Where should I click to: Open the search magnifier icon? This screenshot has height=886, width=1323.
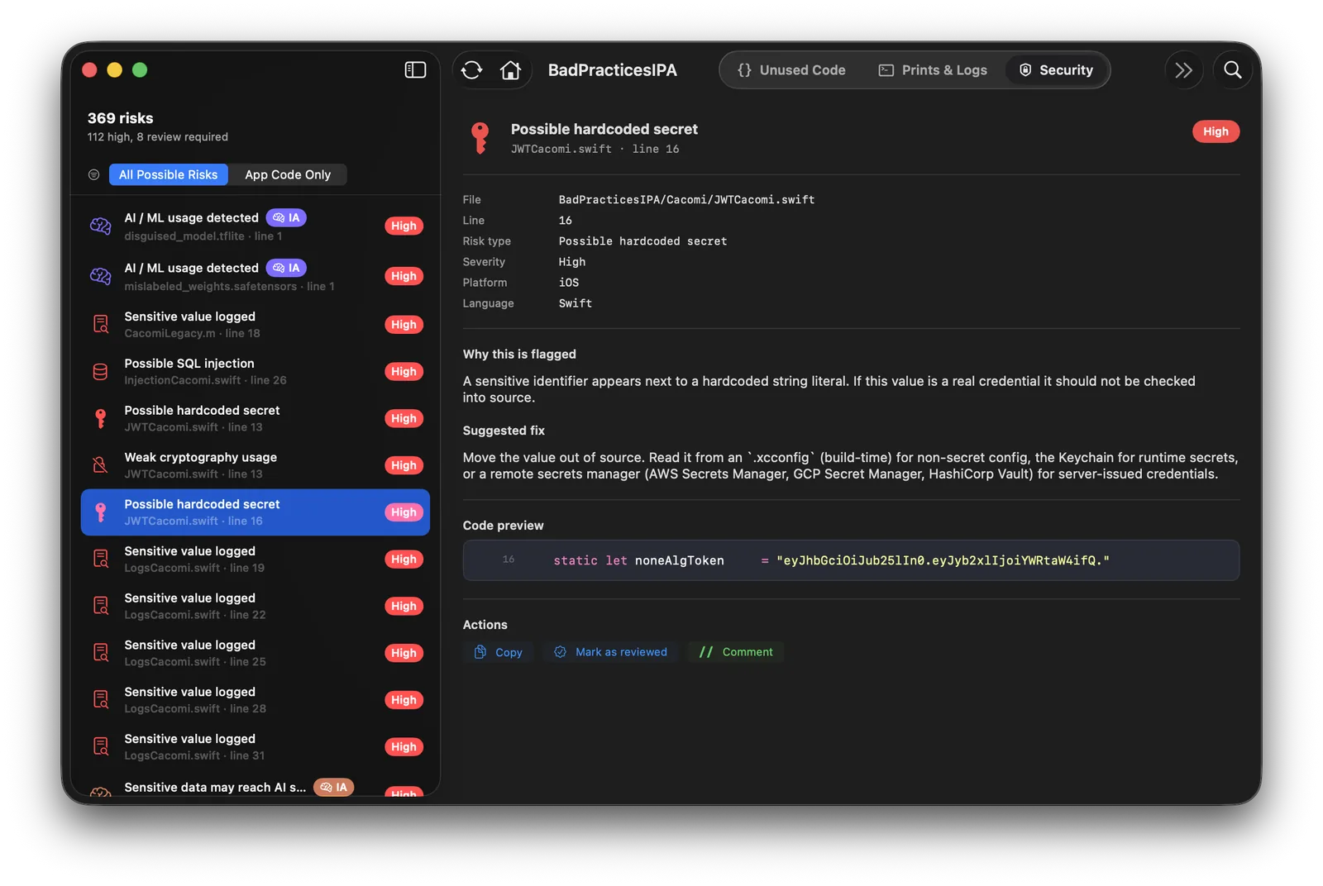pyautogui.click(x=1232, y=70)
